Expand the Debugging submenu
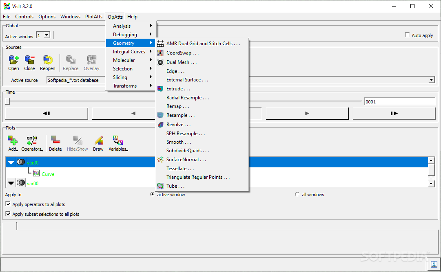441x272 pixels. pyautogui.click(x=131, y=35)
